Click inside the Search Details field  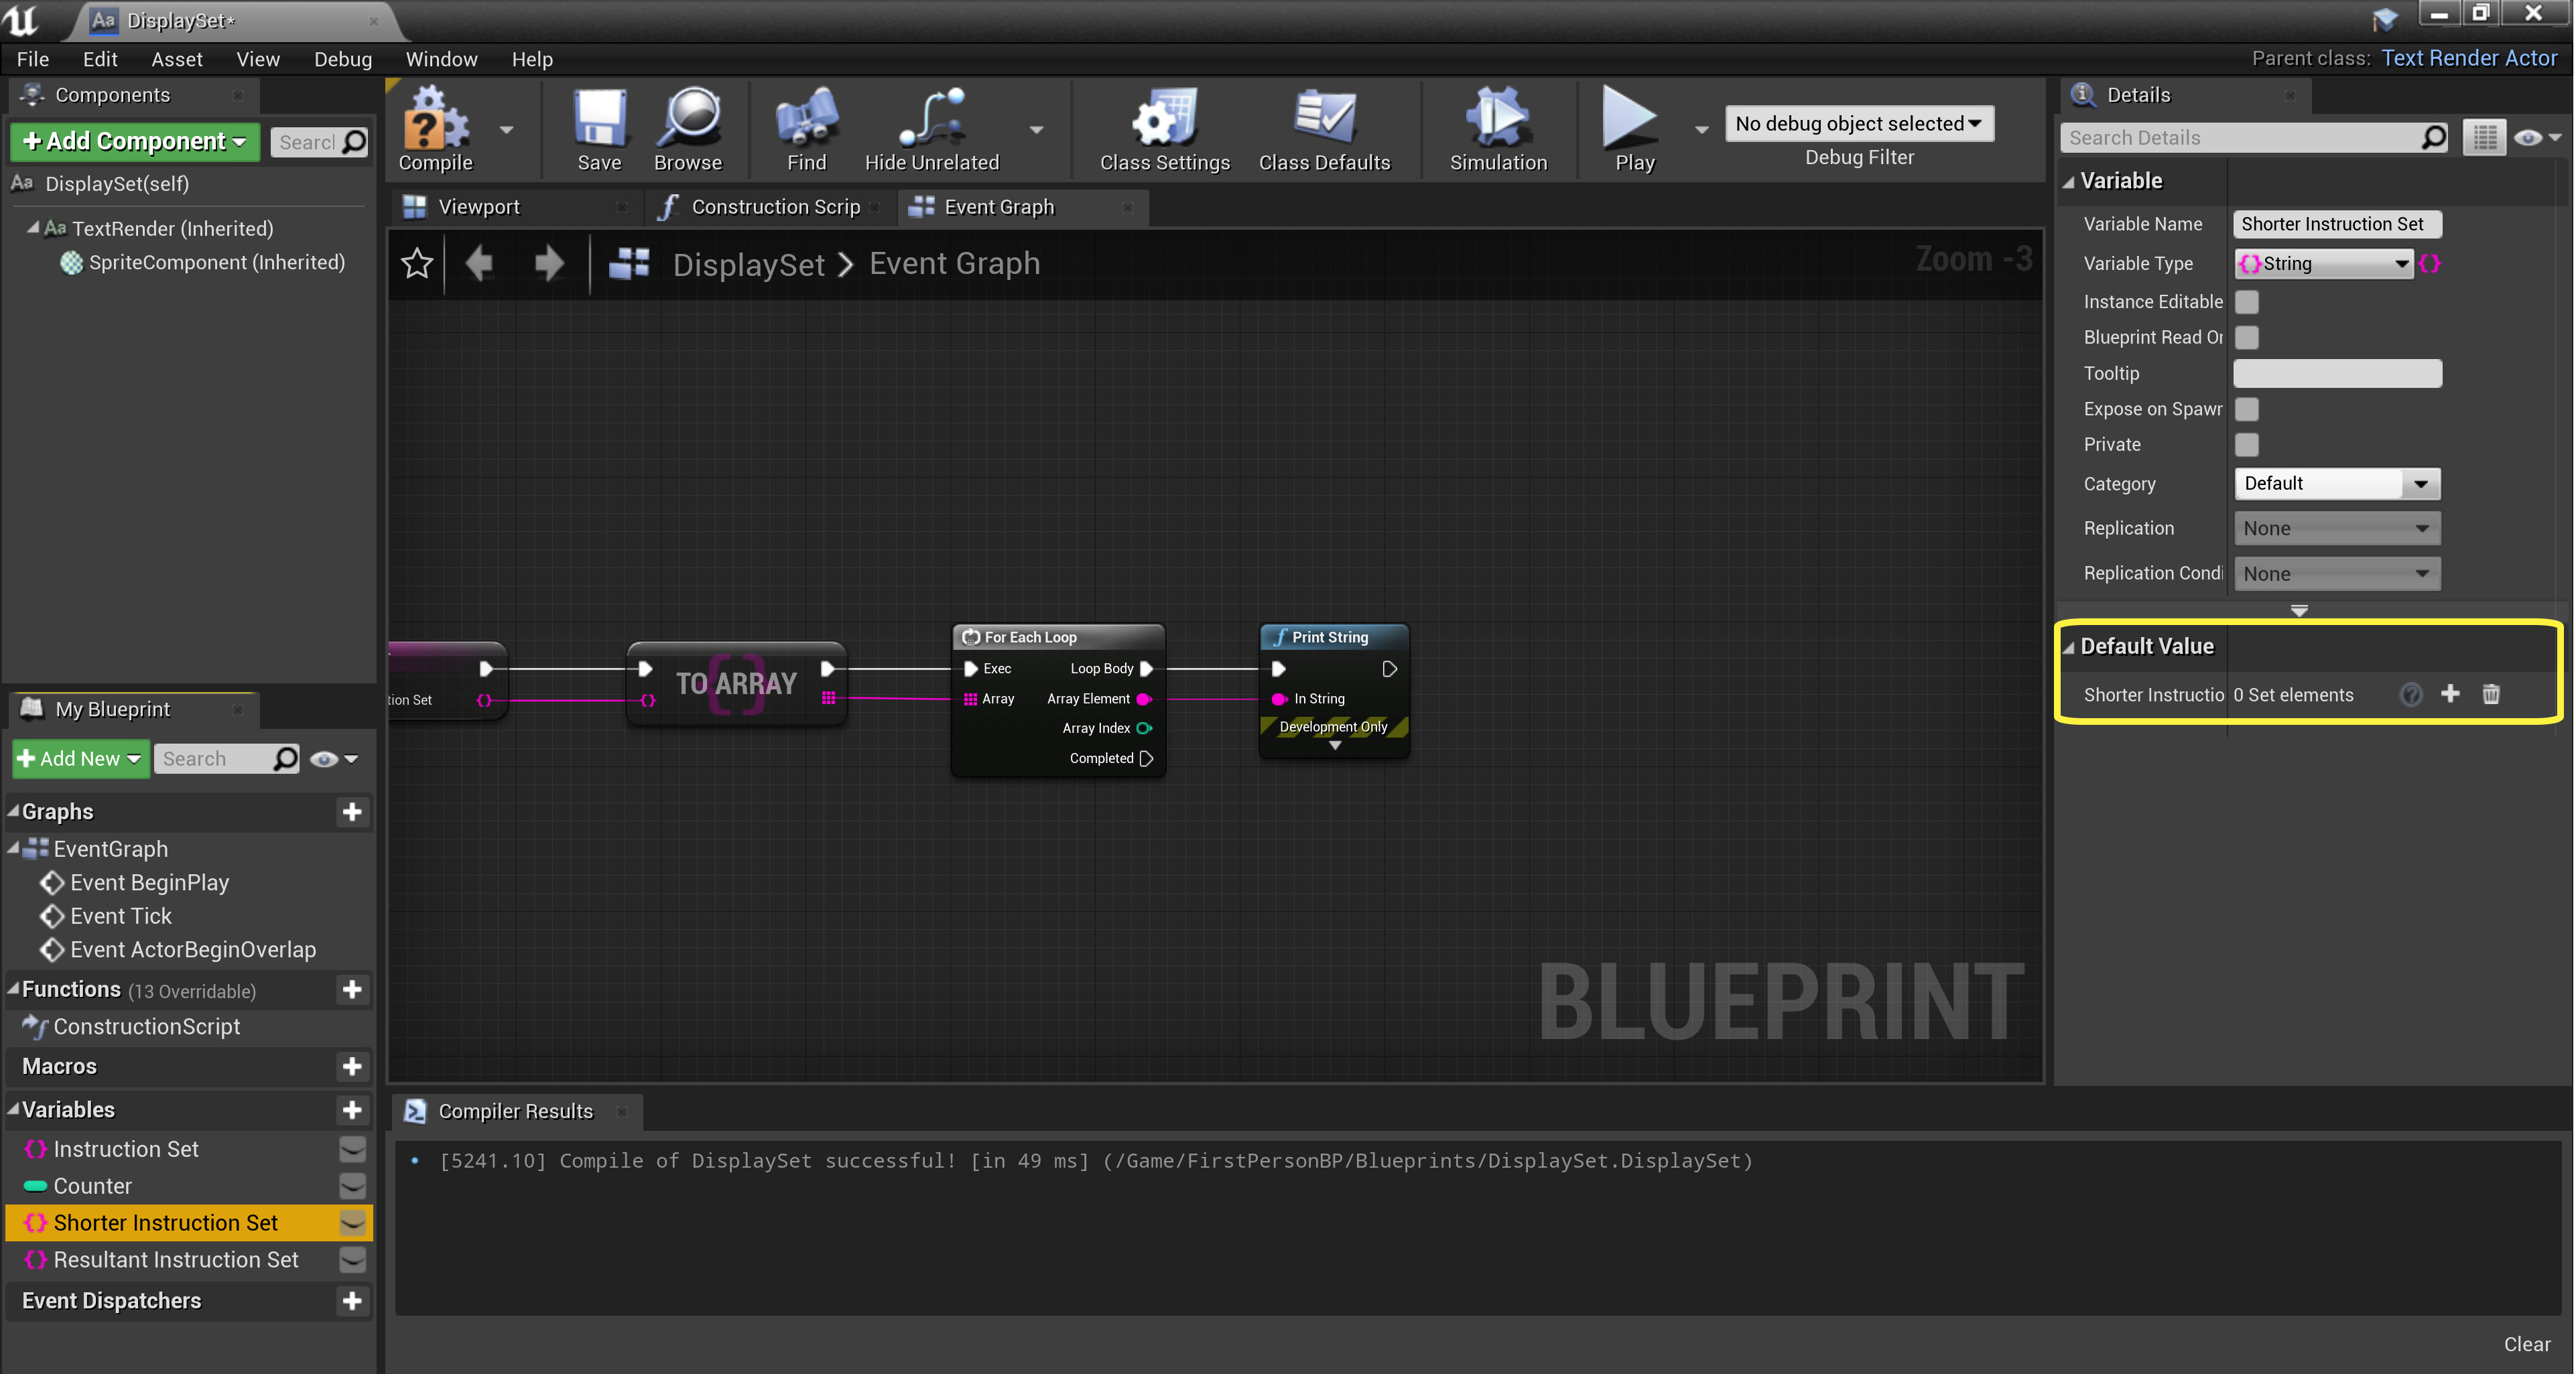2240,137
